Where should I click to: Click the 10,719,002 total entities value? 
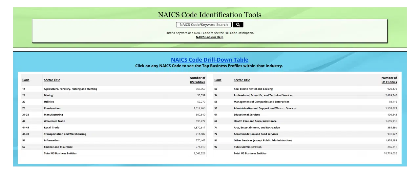coord(390,153)
